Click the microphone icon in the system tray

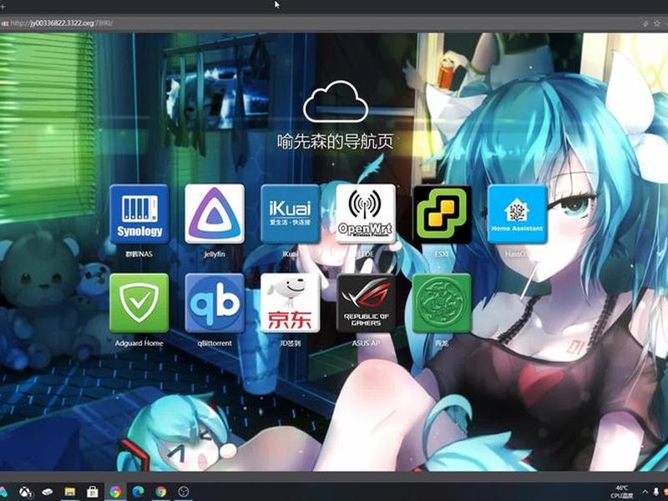[x=656, y=492]
